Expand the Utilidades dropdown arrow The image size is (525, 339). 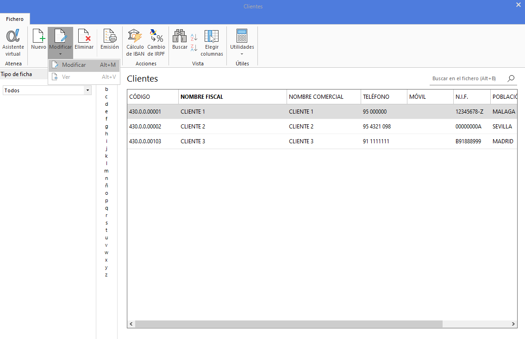tap(242, 54)
